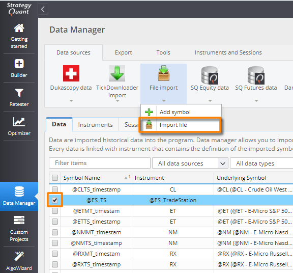Screen dimensions: 293x273
Task: Click the @NMMT_timestam symbol name
Action: [x=96, y=232]
